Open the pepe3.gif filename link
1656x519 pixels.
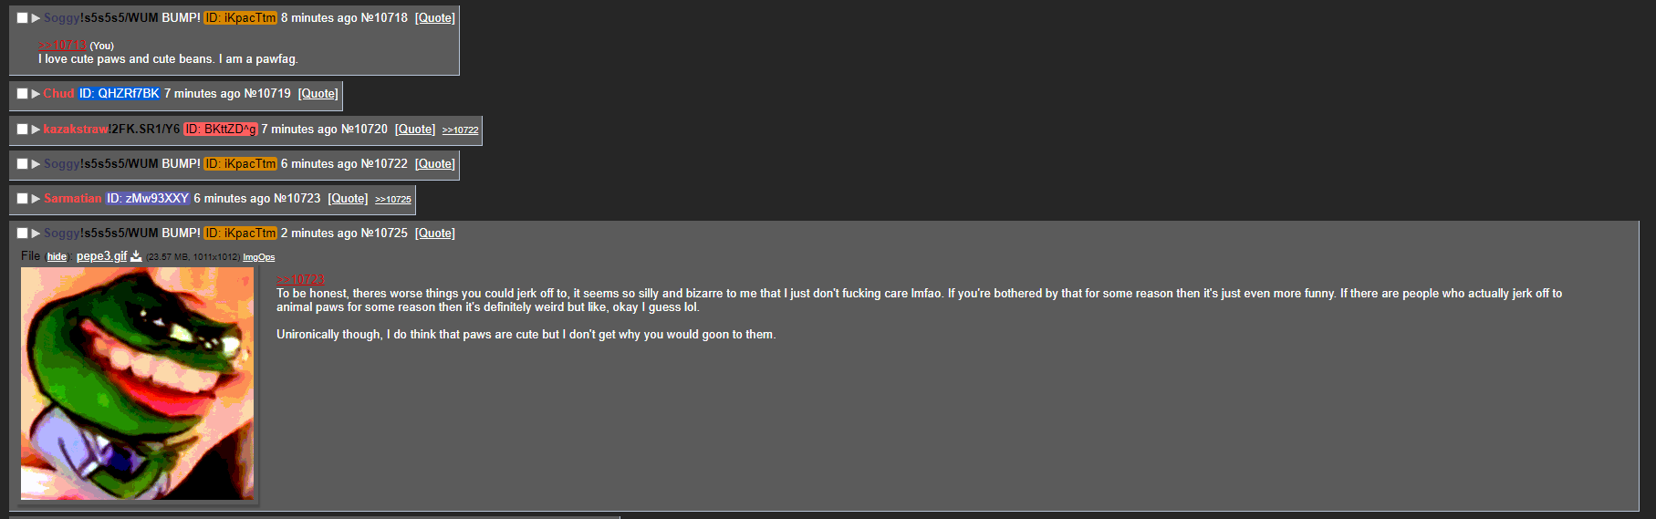(x=101, y=256)
